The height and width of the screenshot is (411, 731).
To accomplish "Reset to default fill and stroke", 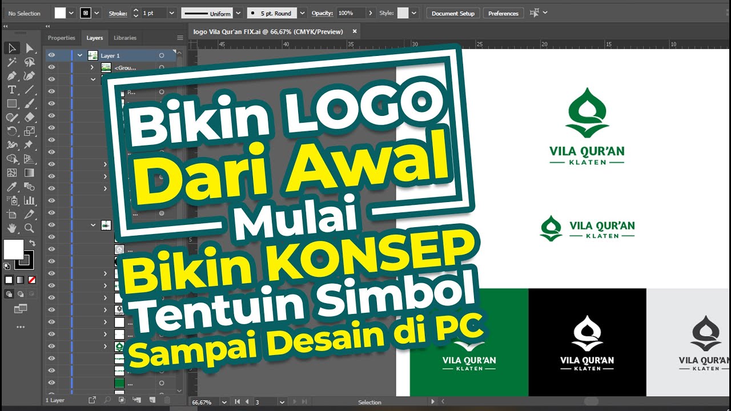I will click(7, 266).
